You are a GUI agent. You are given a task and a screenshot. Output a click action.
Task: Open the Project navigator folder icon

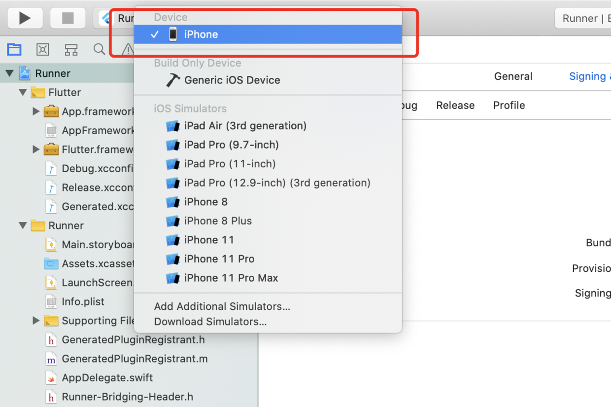pos(14,49)
